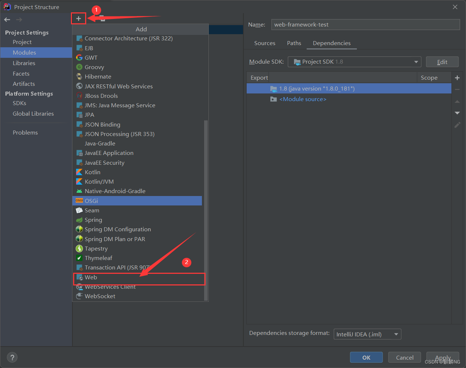Screen dimensions: 466x368
Task: Switch to the Sources tab
Action: (265, 43)
